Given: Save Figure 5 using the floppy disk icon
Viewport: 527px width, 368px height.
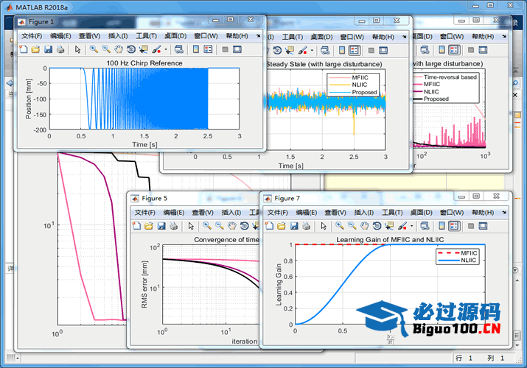Looking at the screenshot, I should 161,226.
